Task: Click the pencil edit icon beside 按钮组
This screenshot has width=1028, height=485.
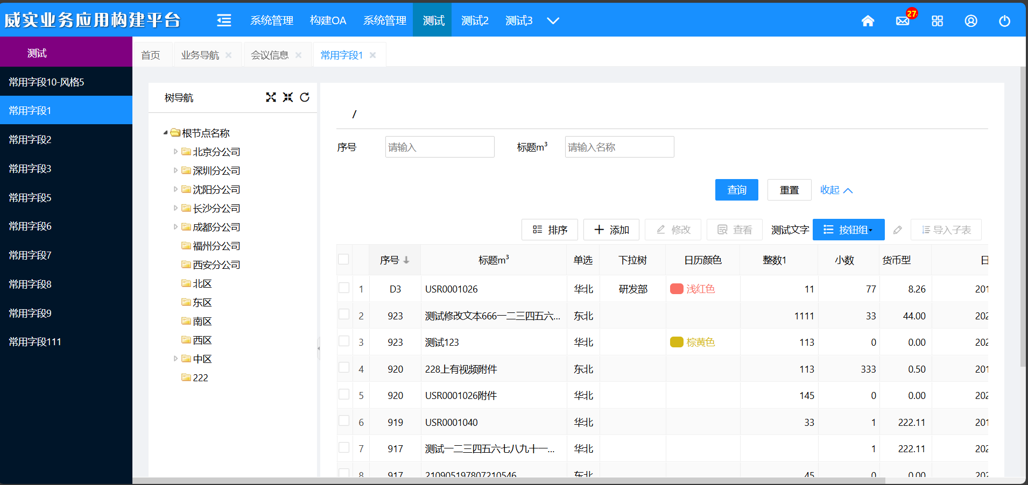Action: [897, 230]
